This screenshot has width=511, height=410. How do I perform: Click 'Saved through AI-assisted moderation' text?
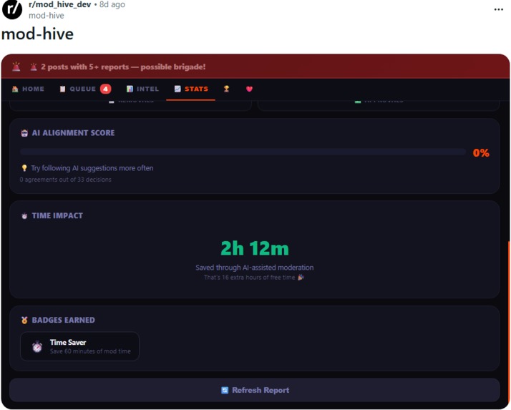(255, 268)
